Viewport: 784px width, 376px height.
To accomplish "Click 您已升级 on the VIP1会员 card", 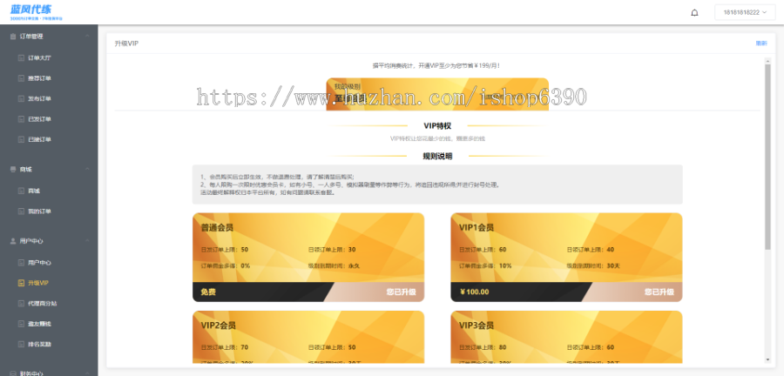I will (659, 292).
